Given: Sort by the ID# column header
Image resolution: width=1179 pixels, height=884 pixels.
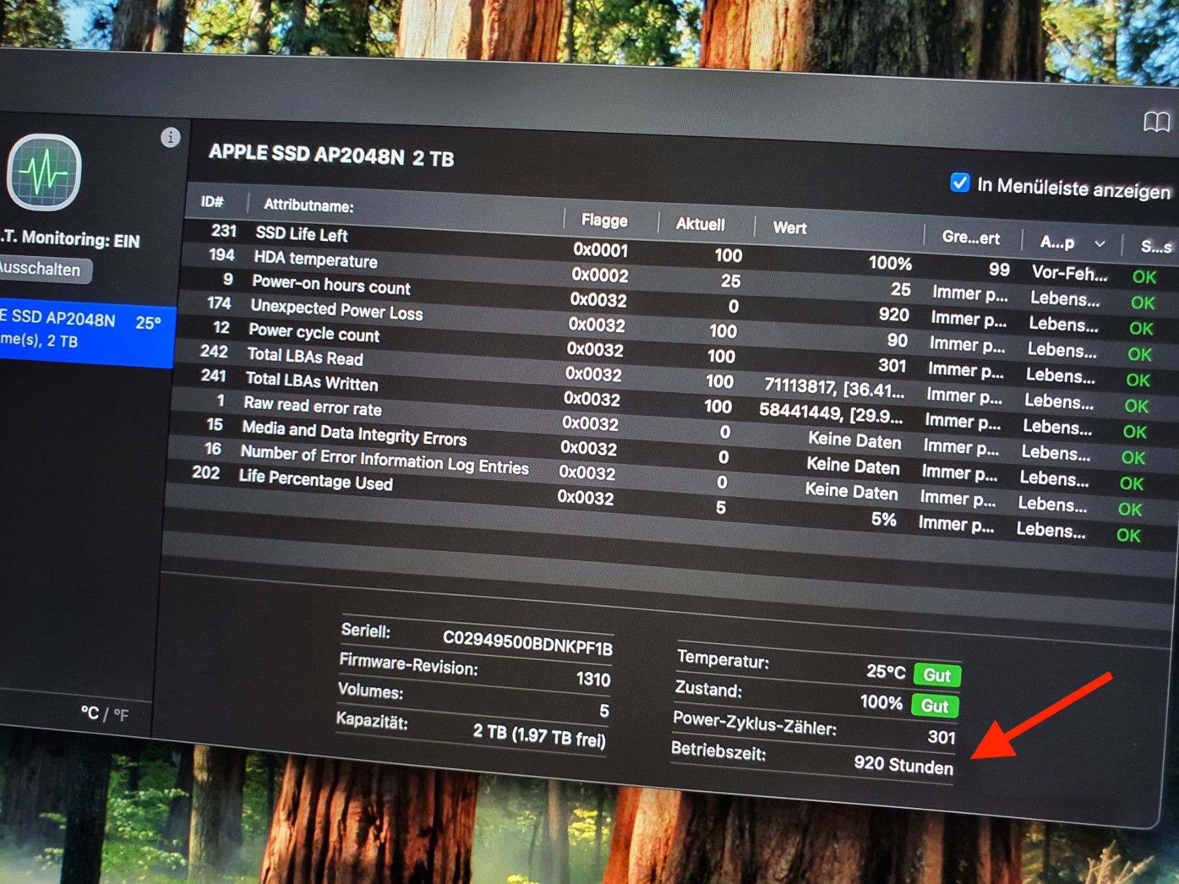Looking at the screenshot, I should click(x=212, y=201).
